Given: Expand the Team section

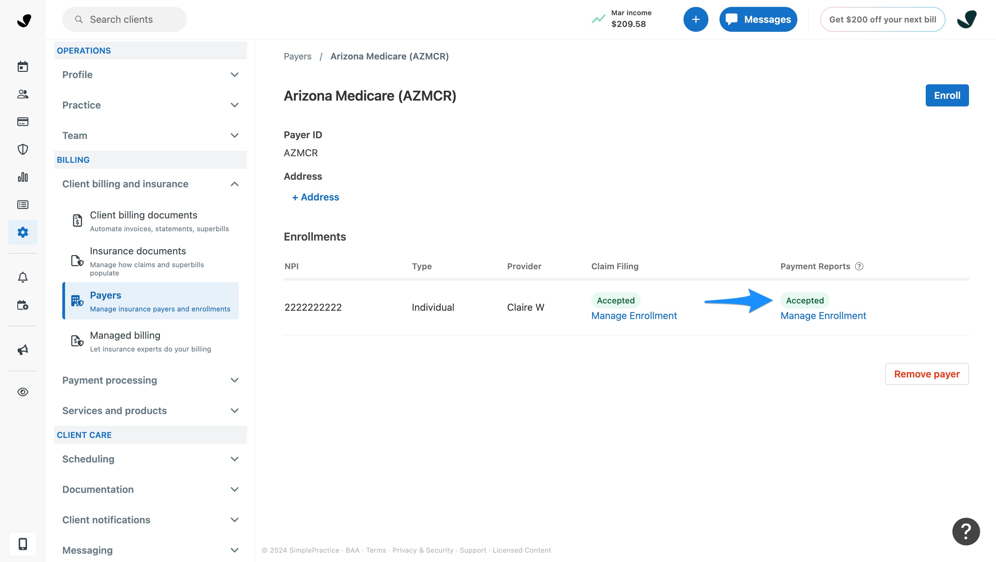Looking at the screenshot, I should point(151,135).
